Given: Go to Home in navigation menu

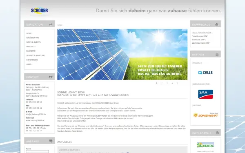Looking at the screenshot, I should point(29,33).
